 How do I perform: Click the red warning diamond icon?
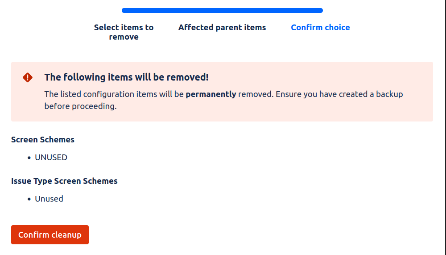[x=28, y=77]
